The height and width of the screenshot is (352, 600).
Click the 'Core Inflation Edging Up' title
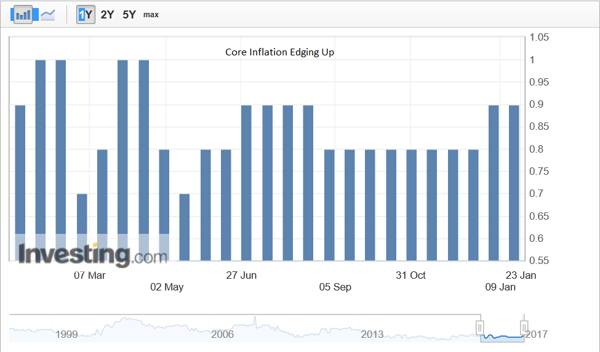(280, 52)
